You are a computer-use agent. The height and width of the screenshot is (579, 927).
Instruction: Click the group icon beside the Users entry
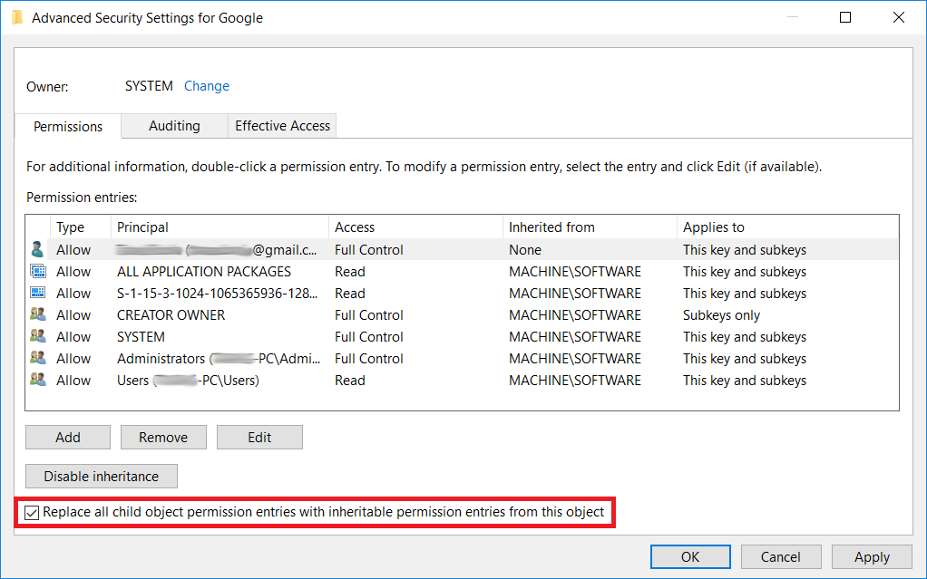tap(38, 380)
